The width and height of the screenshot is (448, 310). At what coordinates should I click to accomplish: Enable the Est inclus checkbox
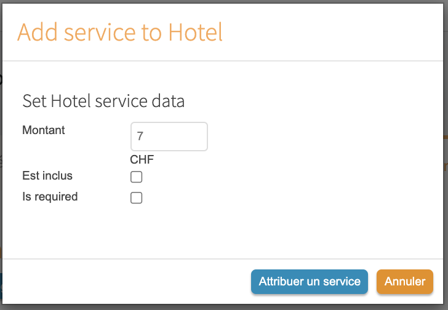pyautogui.click(x=137, y=177)
